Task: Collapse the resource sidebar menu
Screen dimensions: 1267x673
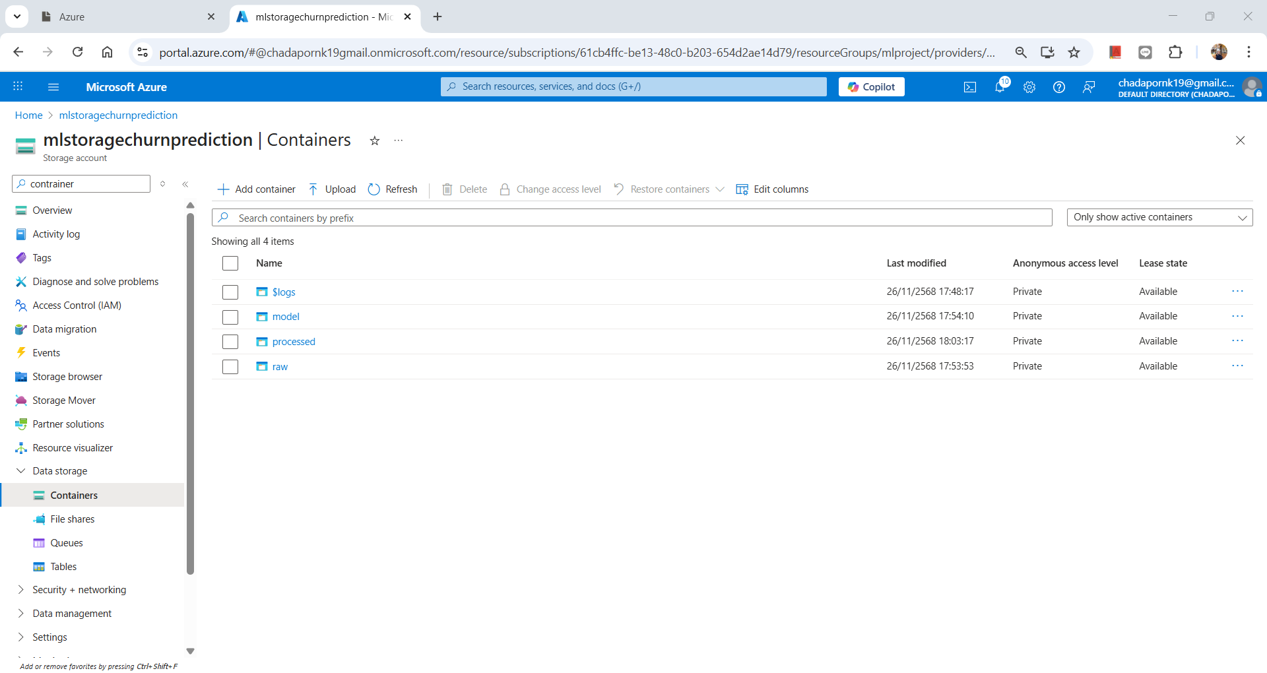Action: pyautogui.click(x=185, y=184)
